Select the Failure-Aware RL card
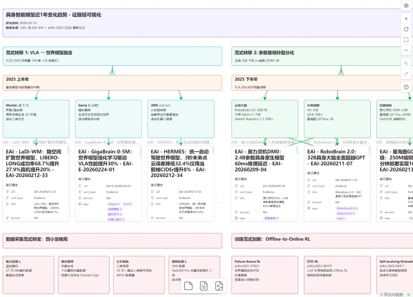This screenshot has width=413, height=297. tap(265, 275)
